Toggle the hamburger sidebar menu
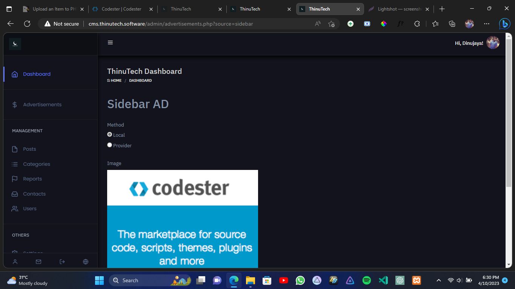This screenshot has height=289, width=515. coord(110,43)
